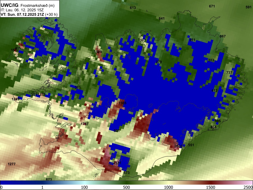Click the map value 591
The image size is (253, 190).
[249, 7]
